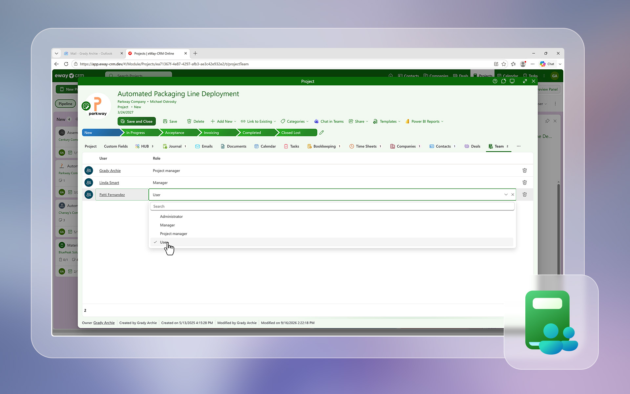
Task: Click Save and Close button
Action: tap(136, 121)
